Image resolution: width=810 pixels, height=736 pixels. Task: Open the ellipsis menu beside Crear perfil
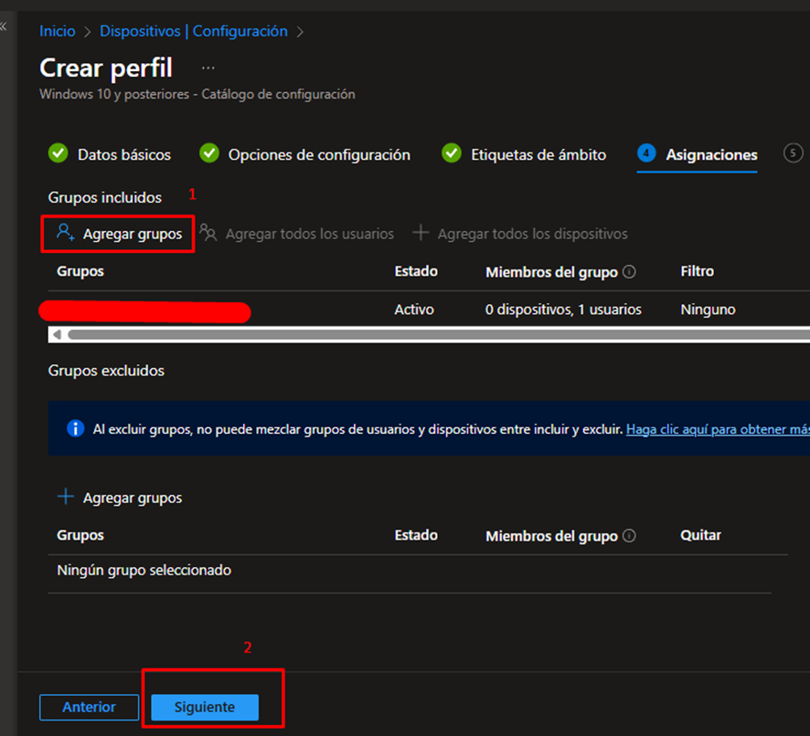(x=208, y=68)
